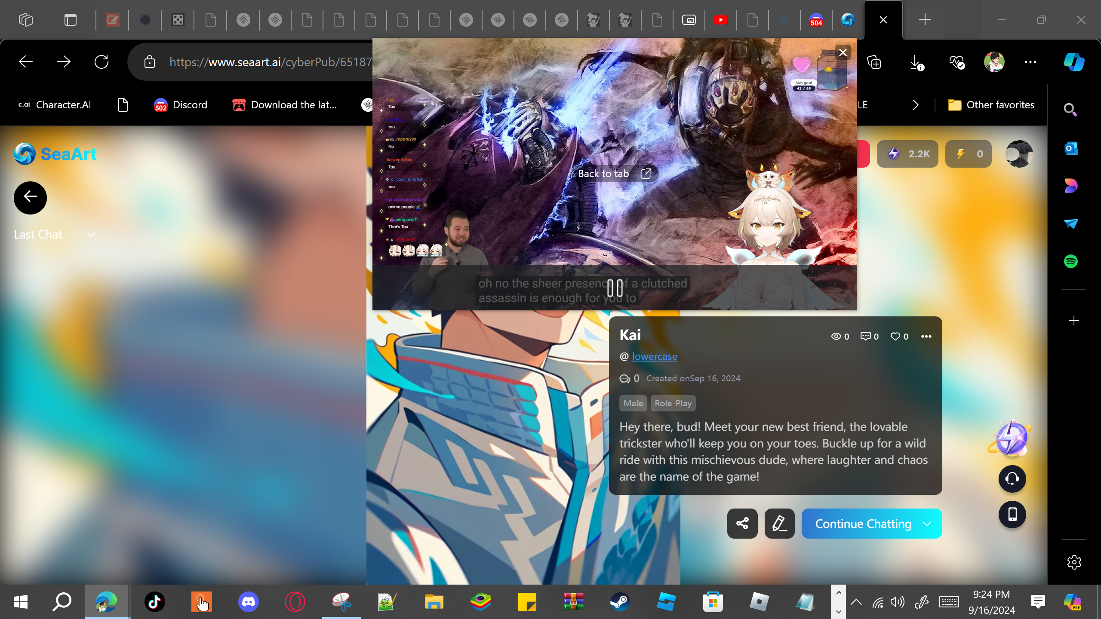Open the Windows notification center
Viewport: 1101px width, 619px height.
[1038, 602]
